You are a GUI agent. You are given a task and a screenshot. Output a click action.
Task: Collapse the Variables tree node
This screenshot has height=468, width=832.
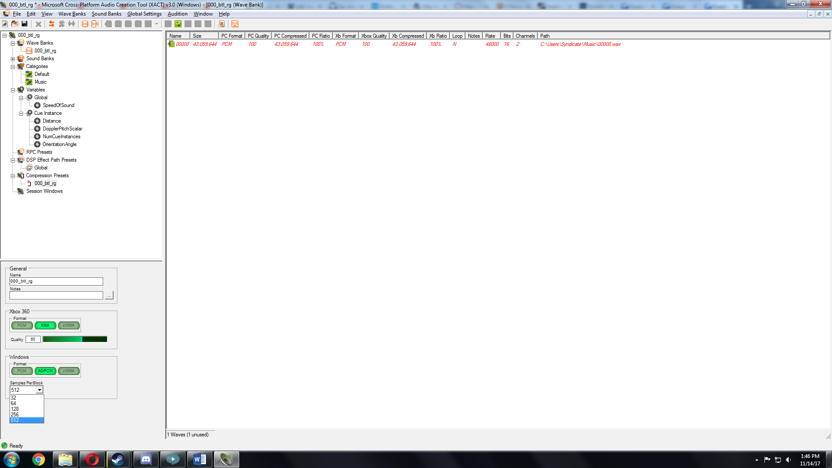click(x=13, y=90)
